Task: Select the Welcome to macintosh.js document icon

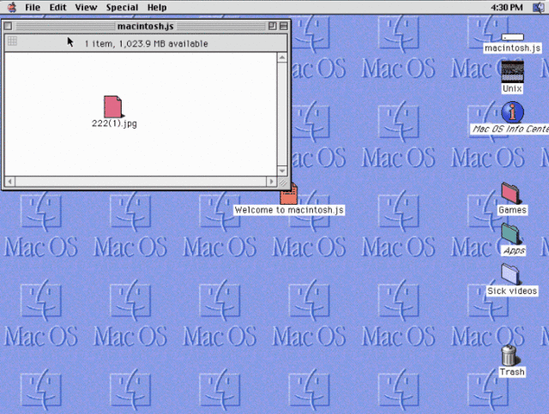Action: pyautogui.click(x=289, y=194)
